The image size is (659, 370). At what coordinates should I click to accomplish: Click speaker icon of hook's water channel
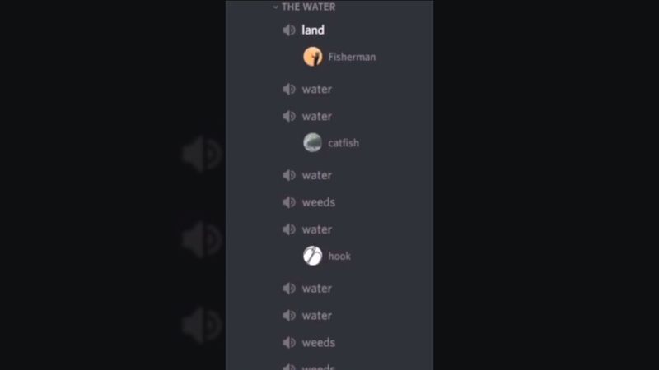pyautogui.click(x=289, y=229)
